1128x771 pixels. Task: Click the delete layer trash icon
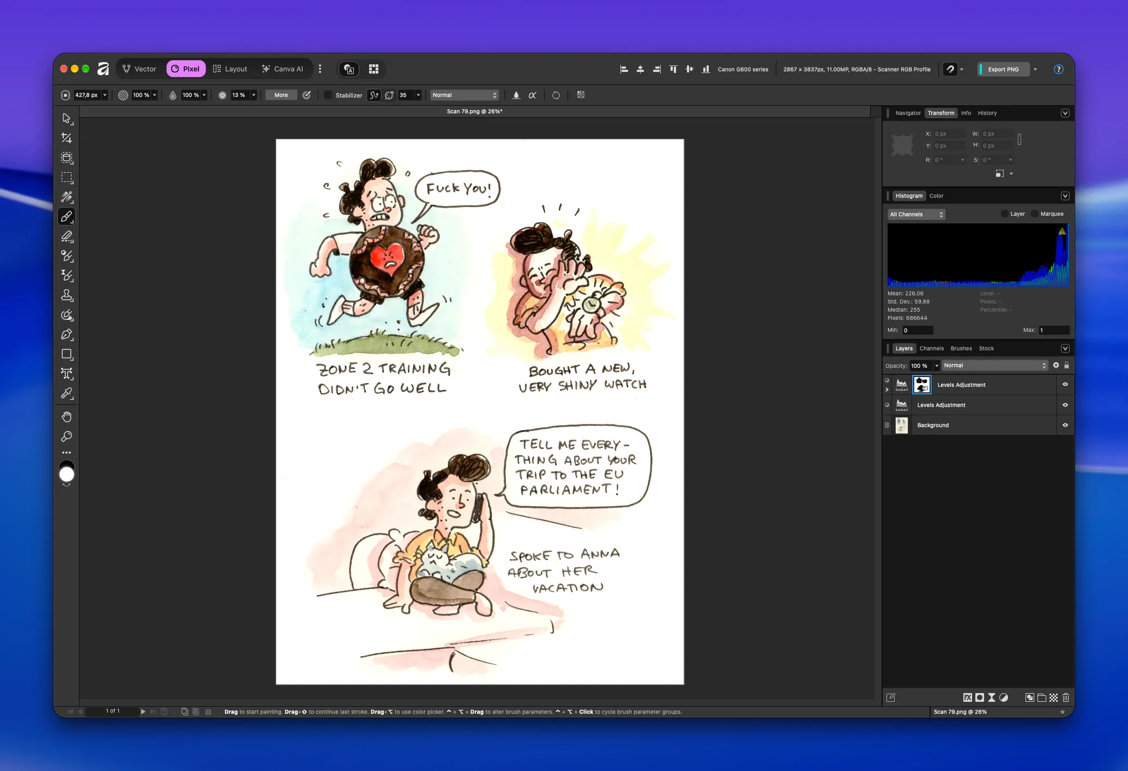[x=1066, y=697]
